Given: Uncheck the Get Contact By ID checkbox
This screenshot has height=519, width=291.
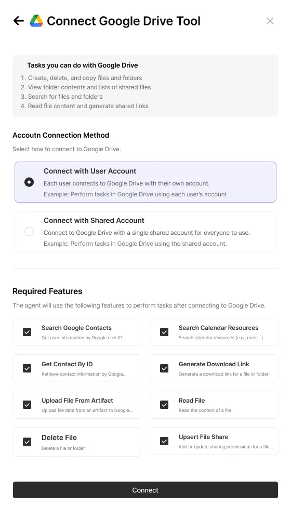Looking at the screenshot, I should point(27,368).
